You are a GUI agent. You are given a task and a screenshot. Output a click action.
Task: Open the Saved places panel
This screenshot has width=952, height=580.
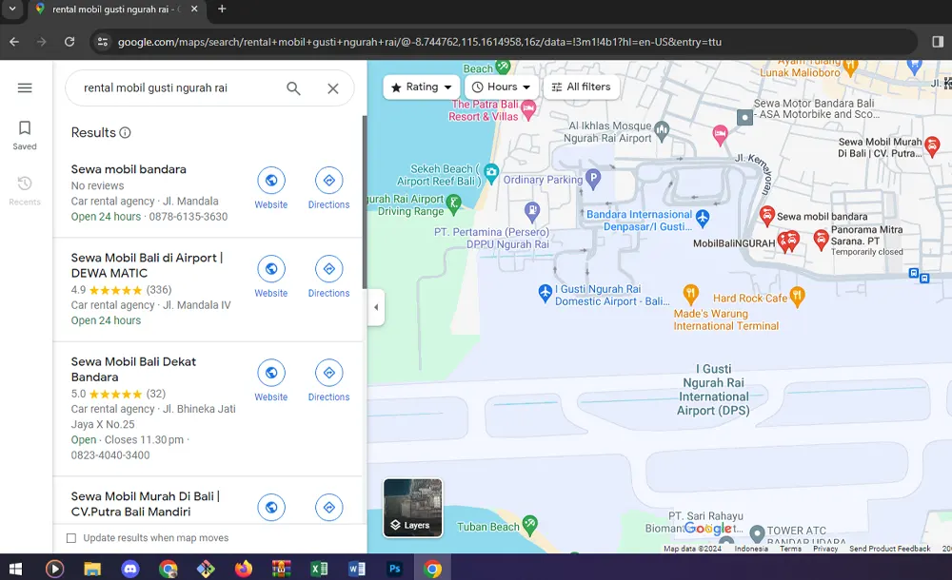coord(25,135)
